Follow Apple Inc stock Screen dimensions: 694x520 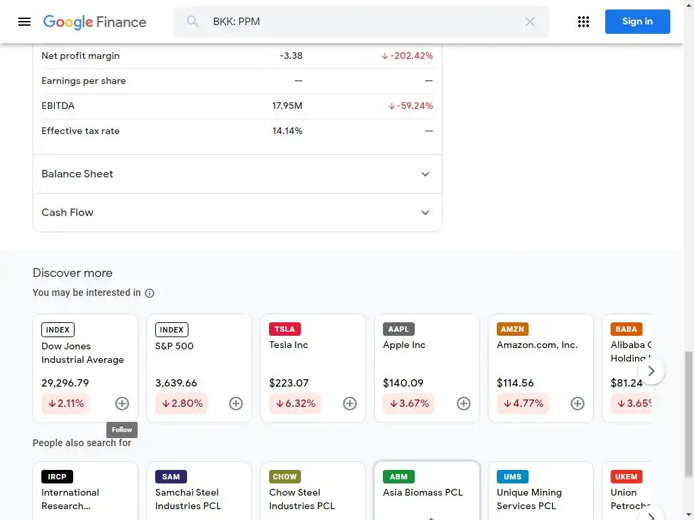pos(464,404)
